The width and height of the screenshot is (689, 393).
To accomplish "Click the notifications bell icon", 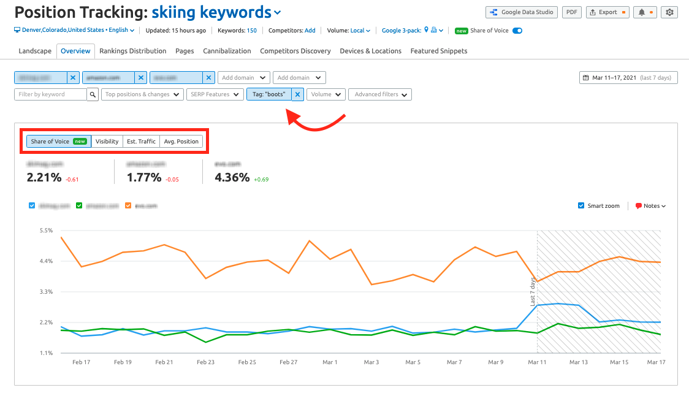I will [643, 12].
